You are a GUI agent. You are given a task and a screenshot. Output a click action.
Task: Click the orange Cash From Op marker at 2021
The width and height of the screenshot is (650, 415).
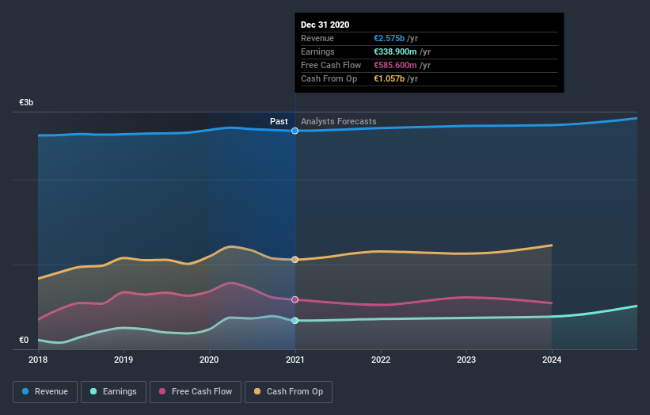coord(295,260)
